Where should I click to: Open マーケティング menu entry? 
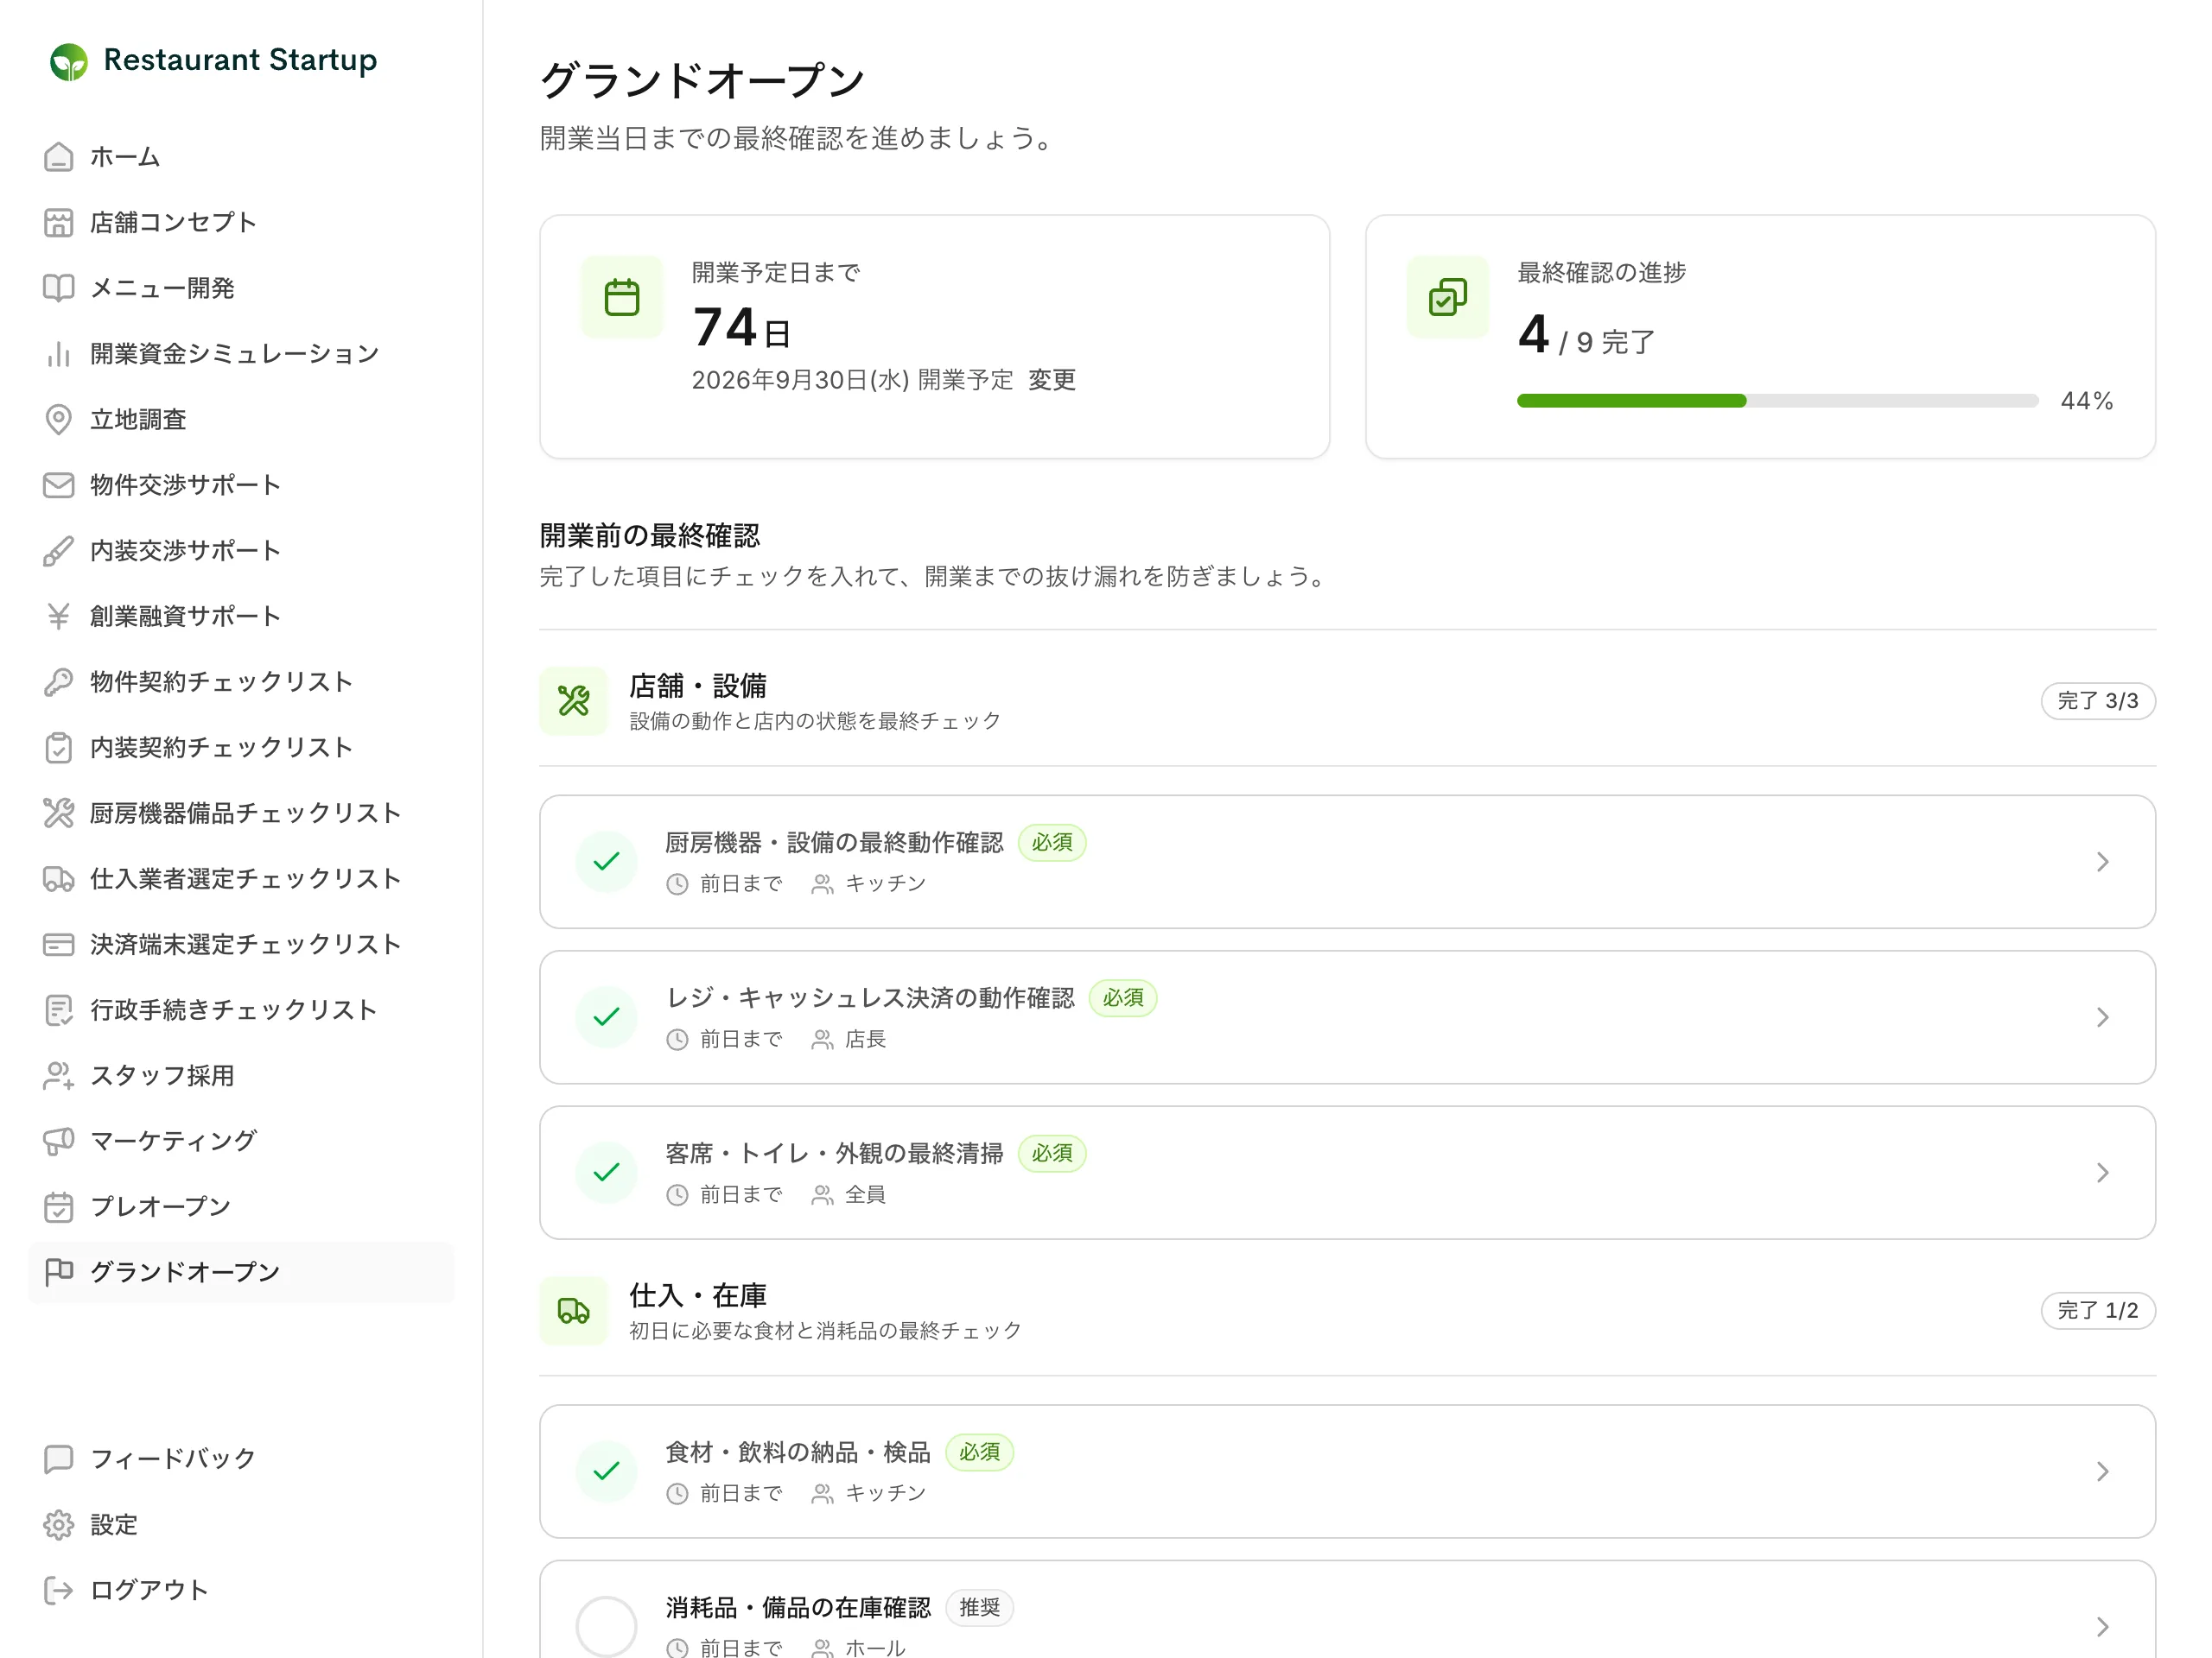click(241, 1142)
